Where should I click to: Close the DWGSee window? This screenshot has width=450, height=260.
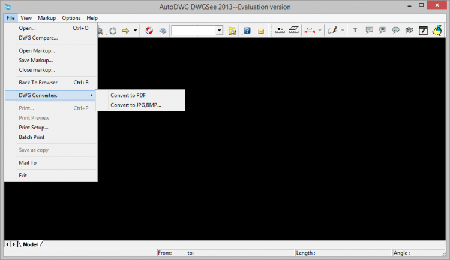coord(437,5)
